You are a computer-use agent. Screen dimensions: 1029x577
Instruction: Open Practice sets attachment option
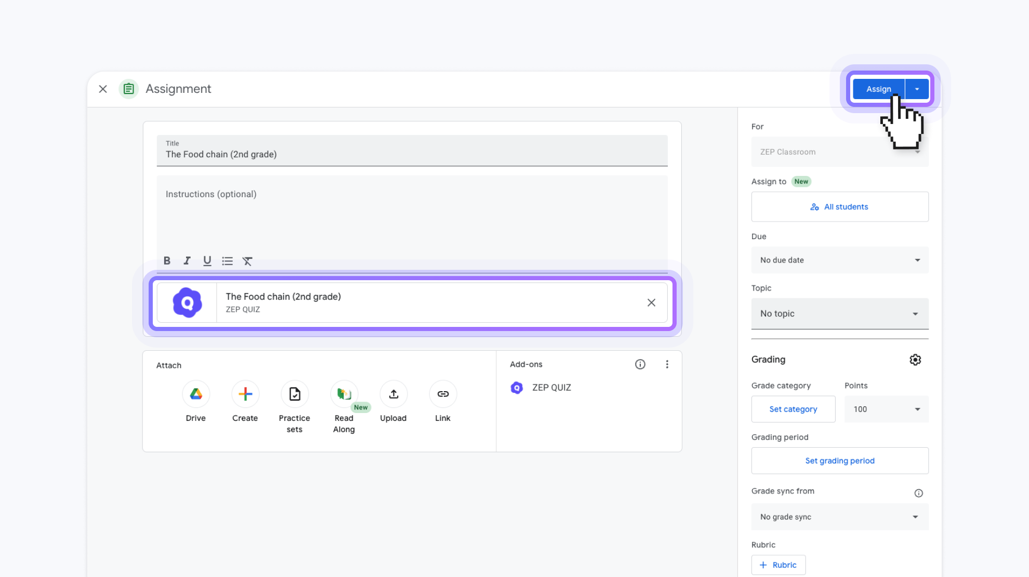[x=295, y=394]
